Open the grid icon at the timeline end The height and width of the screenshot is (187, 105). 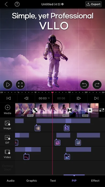click(x=102, y=110)
